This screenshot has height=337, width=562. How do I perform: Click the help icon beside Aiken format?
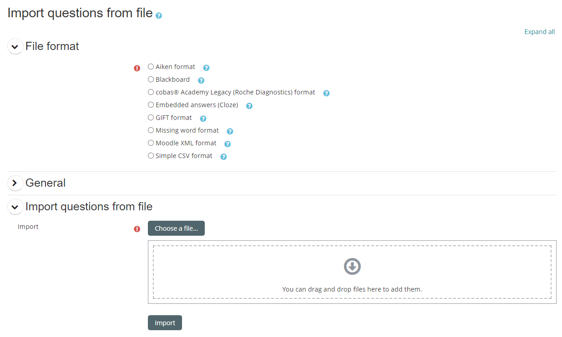pos(206,68)
